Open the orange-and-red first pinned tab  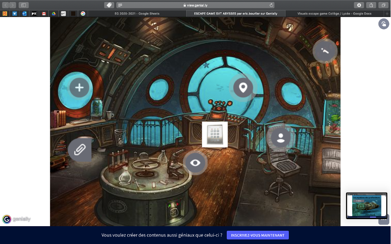tap(5, 14)
